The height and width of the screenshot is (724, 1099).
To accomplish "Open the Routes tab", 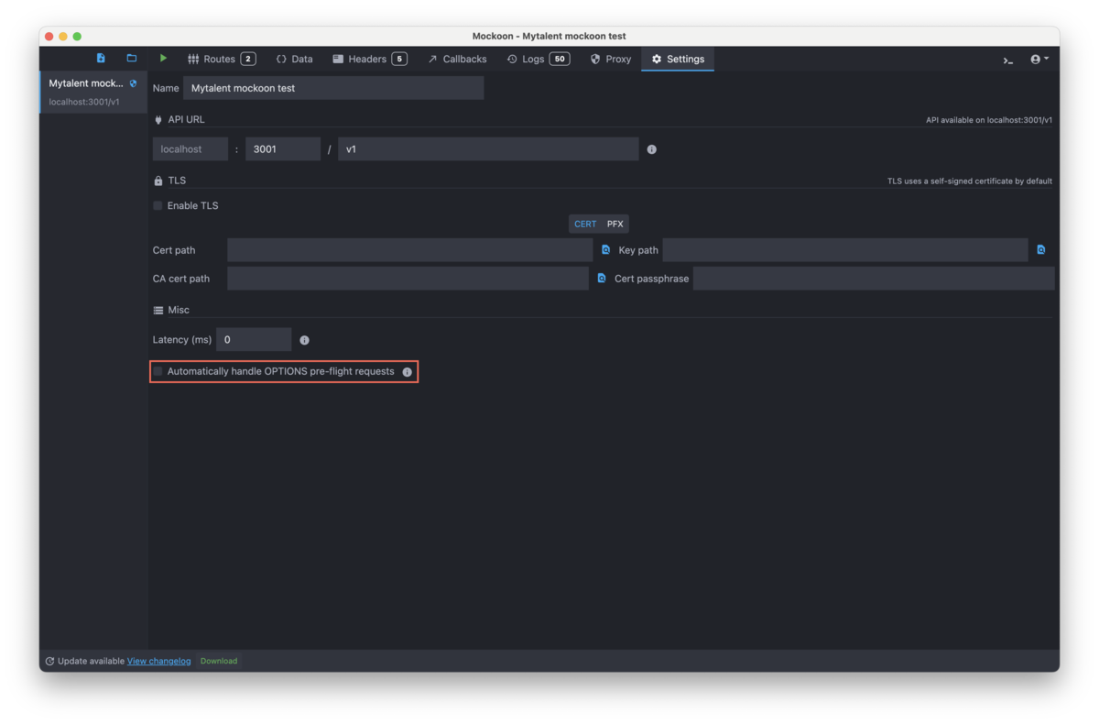I will (x=221, y=59).
